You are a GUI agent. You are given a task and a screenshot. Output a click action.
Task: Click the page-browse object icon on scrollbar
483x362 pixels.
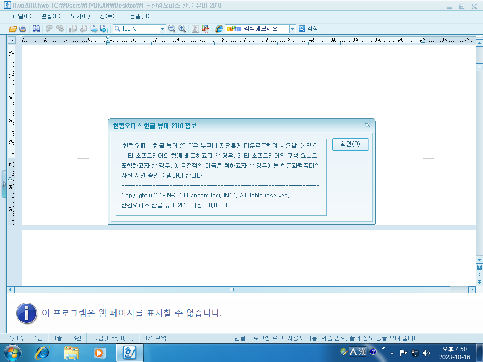[479, 267]
